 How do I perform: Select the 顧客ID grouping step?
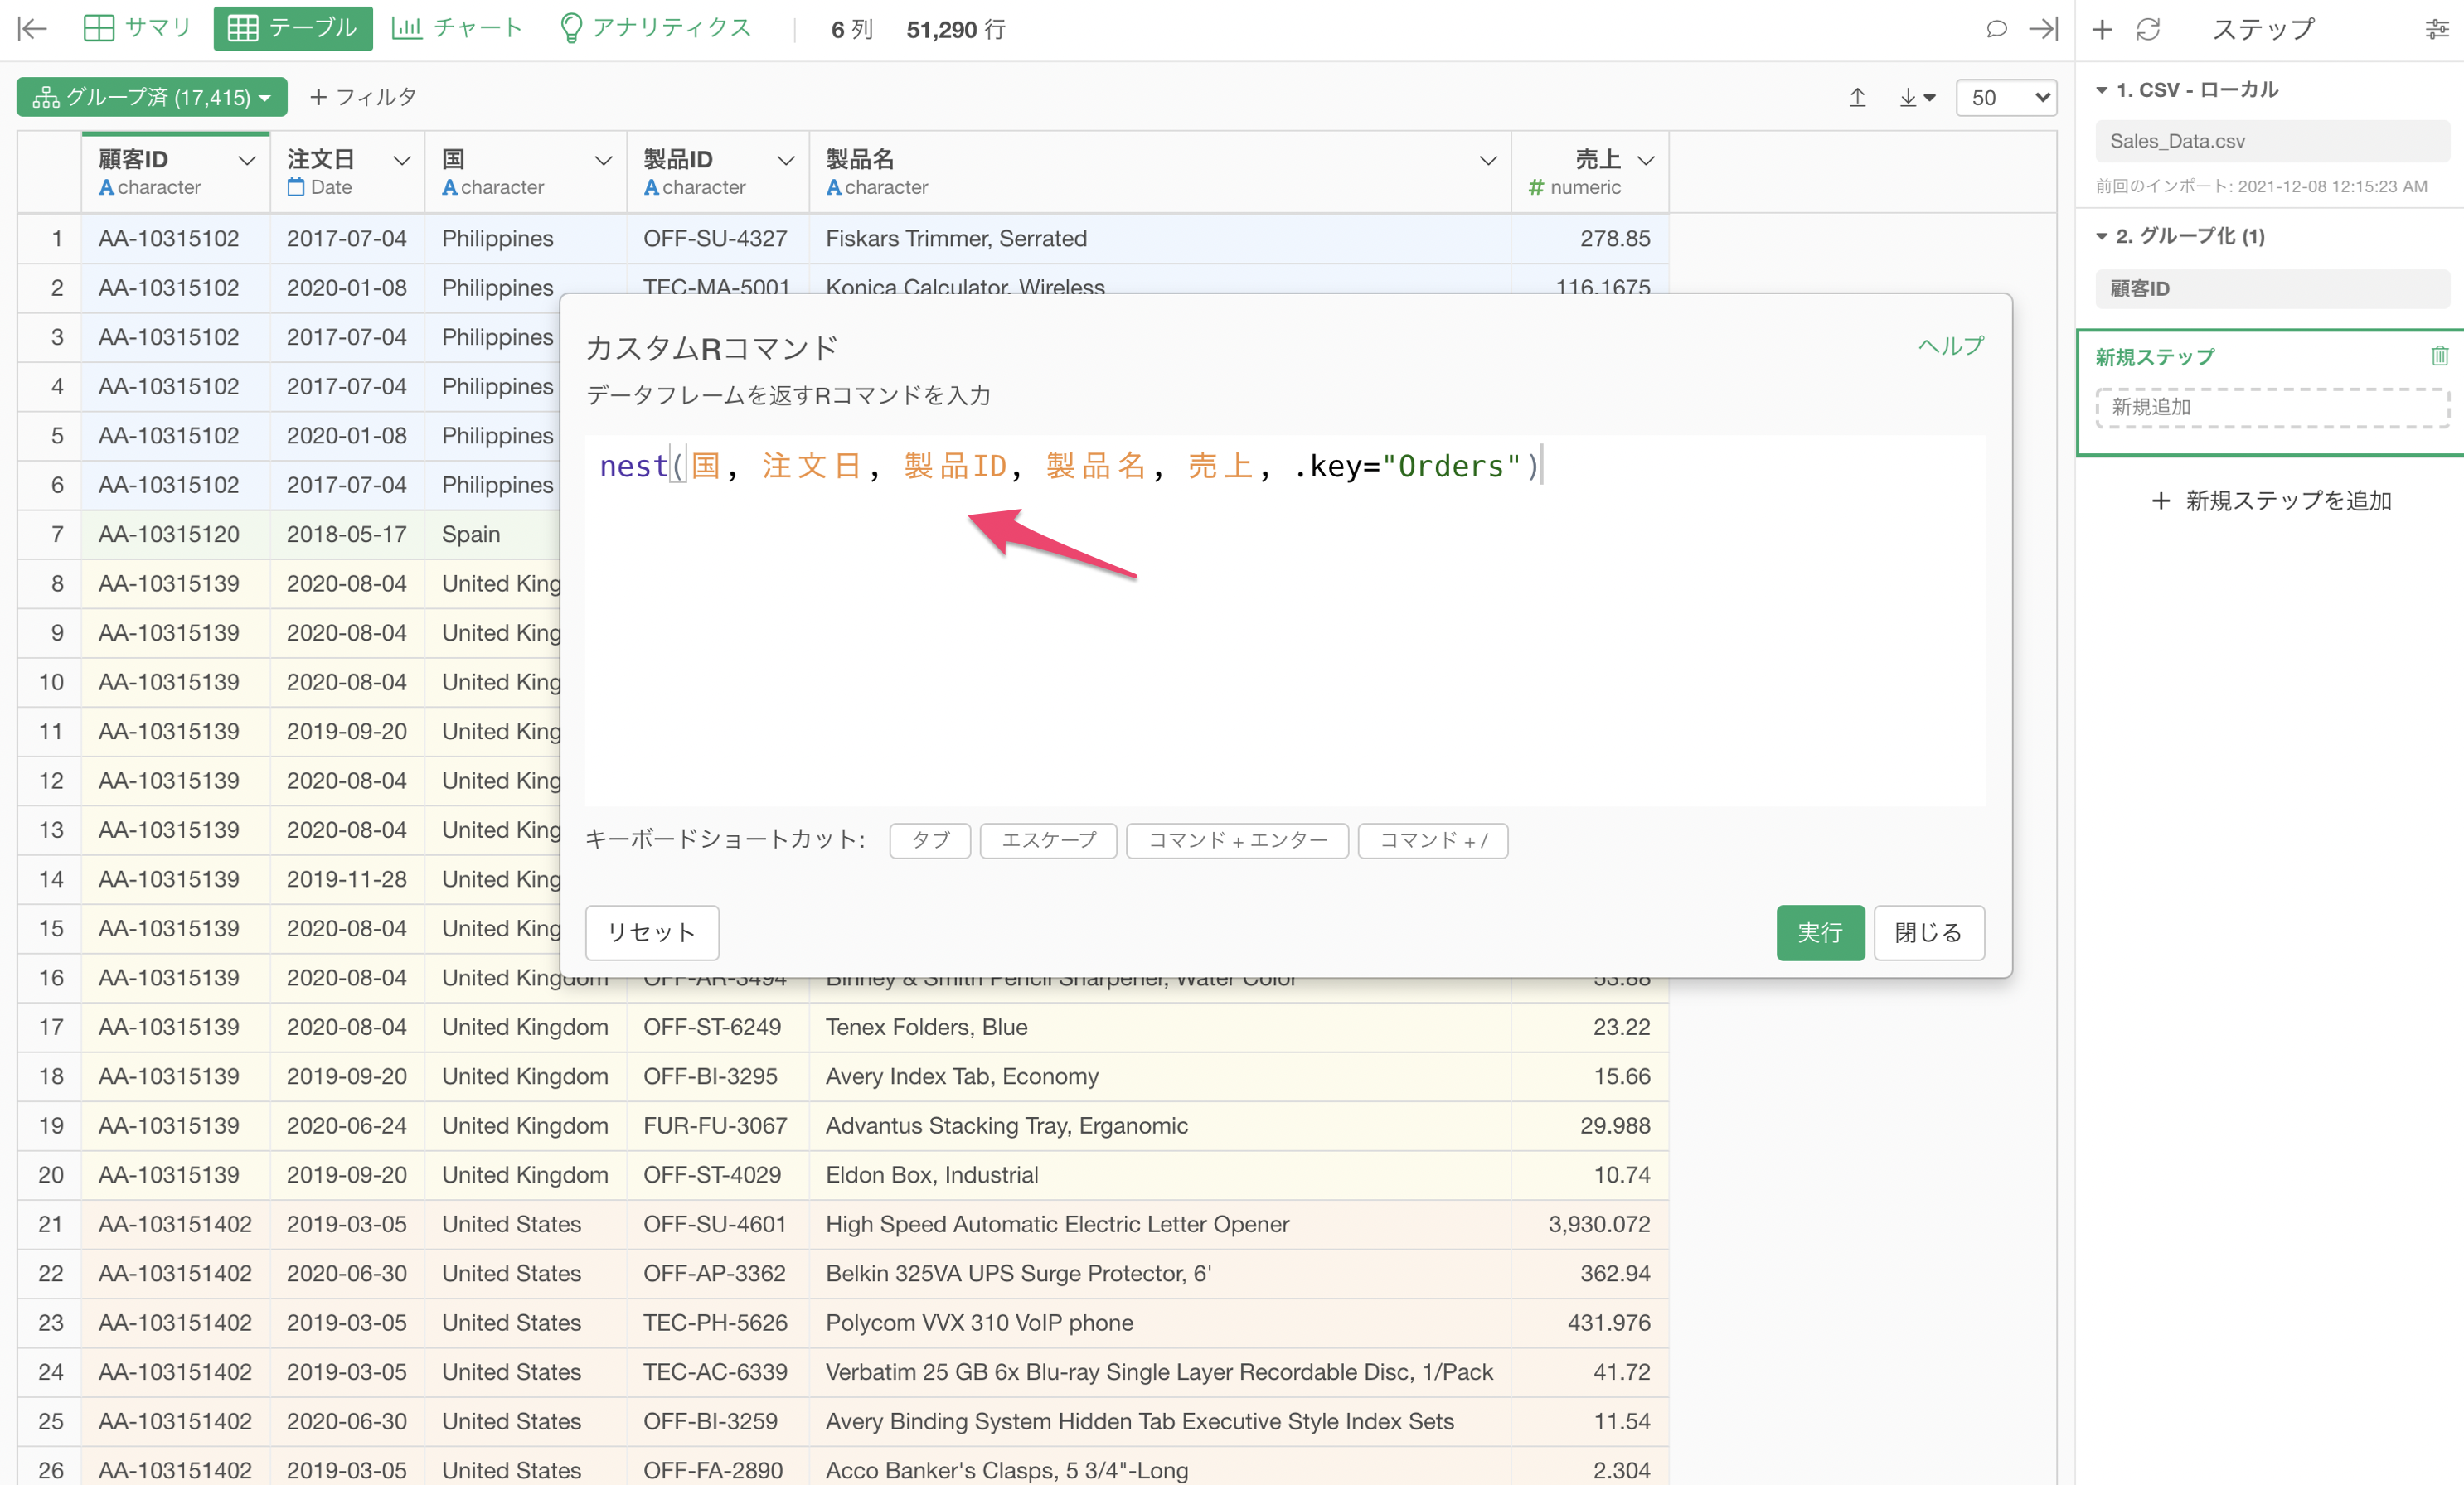2272,289
